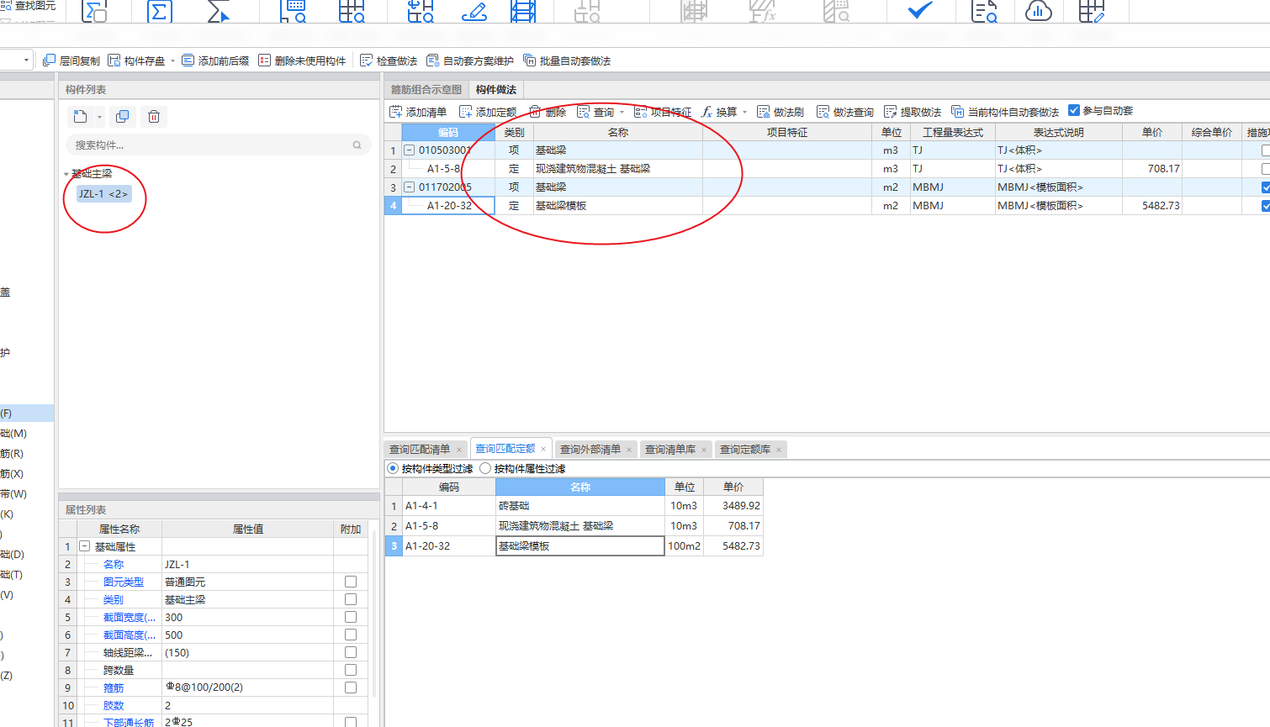Screen dimensions: 1270x727
Task: Click 编码 header in lower quota table
Action: coord(449,487)
